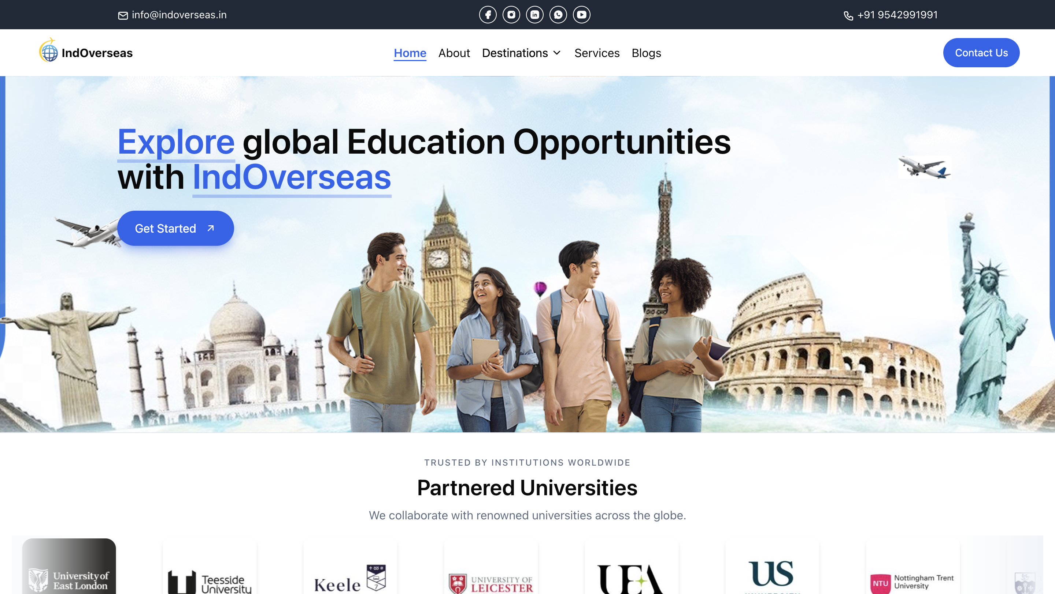1055x594 pixels.
Task: Open the Instagram social icon
Action: (x=511, y=15)
